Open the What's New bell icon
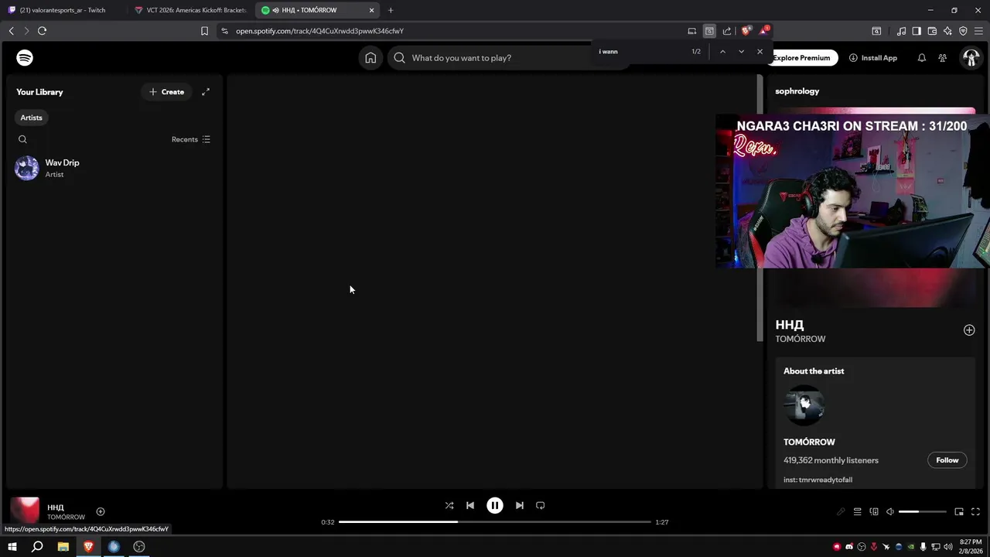 921,58
